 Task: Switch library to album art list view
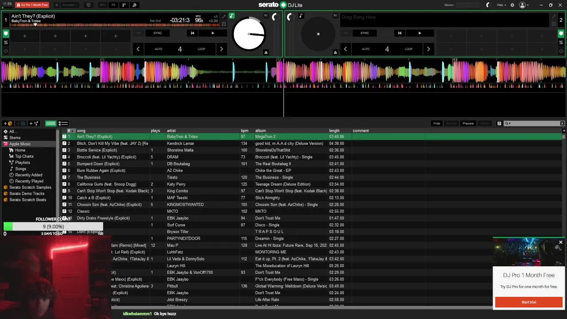click(63, 123)
